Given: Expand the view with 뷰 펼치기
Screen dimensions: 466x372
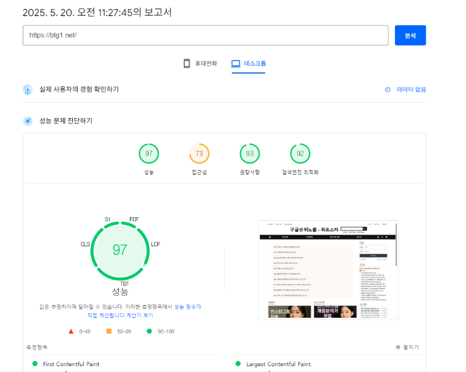Looking at the screenshot, I should pyautogui.click(x=407, y=348).
